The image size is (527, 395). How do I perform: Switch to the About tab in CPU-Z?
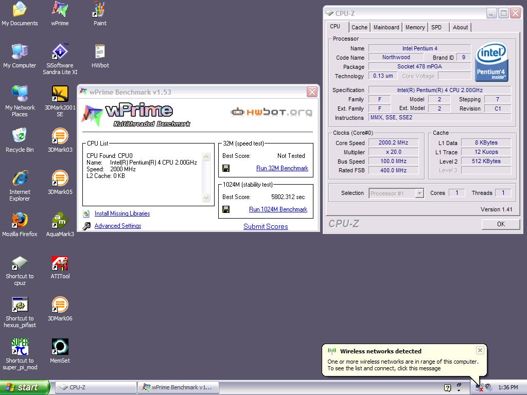pos(460,27)
